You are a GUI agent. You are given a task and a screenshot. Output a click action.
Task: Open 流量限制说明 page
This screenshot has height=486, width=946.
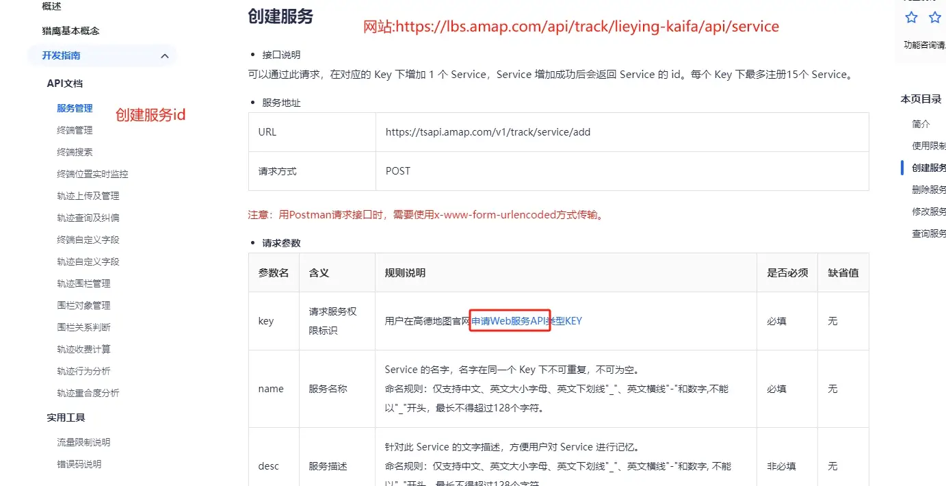(x=83, y=442)
